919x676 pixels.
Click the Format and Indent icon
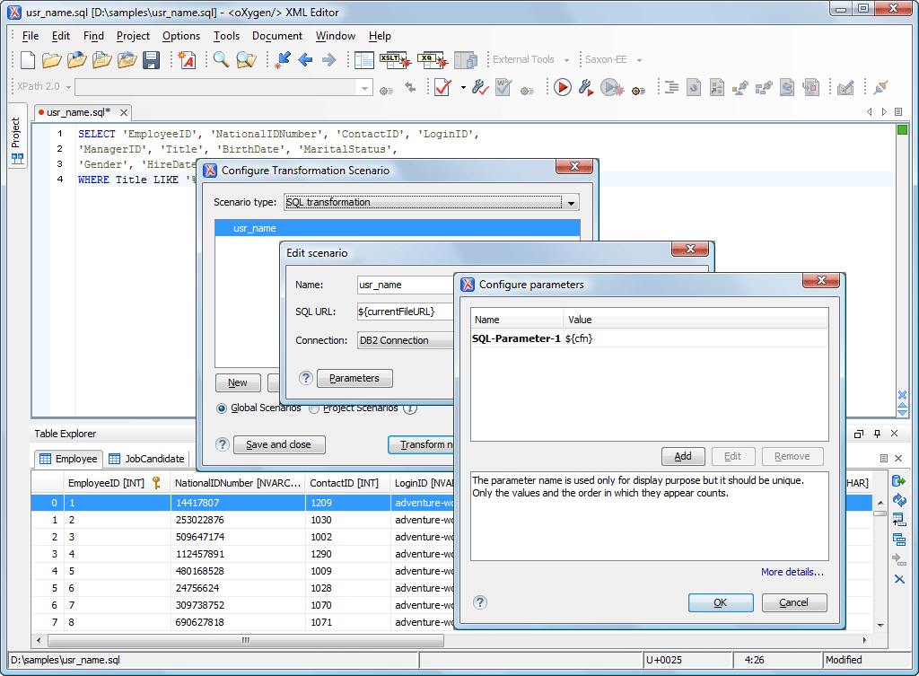point(671,88)
